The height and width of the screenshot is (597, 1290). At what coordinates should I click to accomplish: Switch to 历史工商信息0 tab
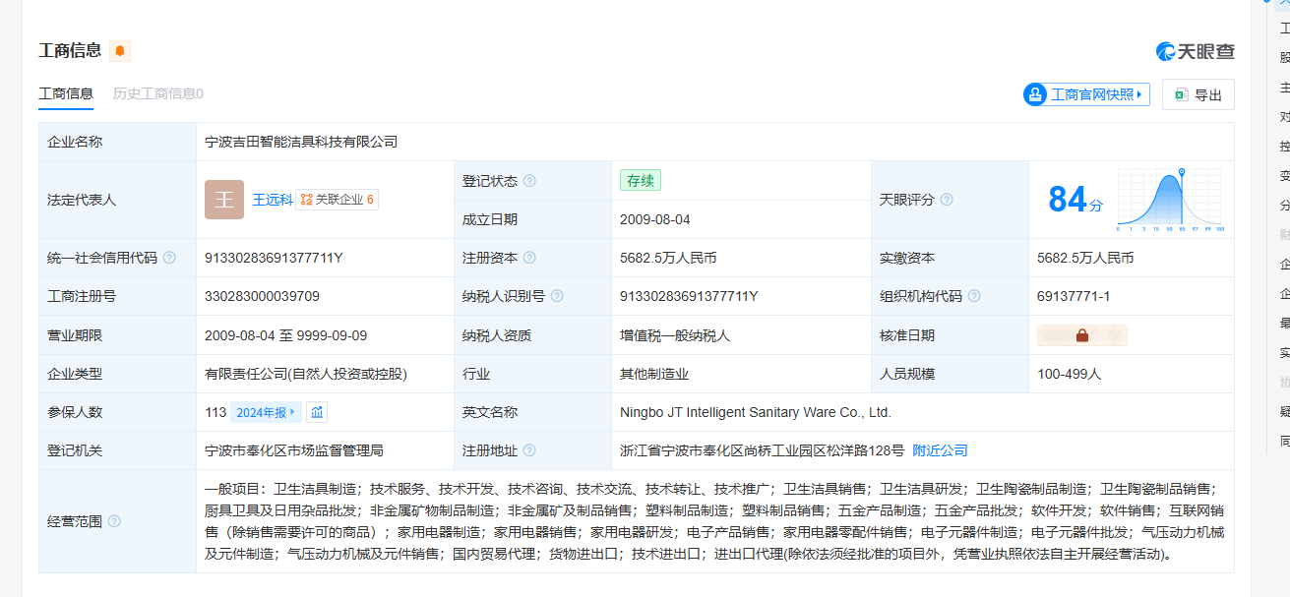click(x=158, y=93)
